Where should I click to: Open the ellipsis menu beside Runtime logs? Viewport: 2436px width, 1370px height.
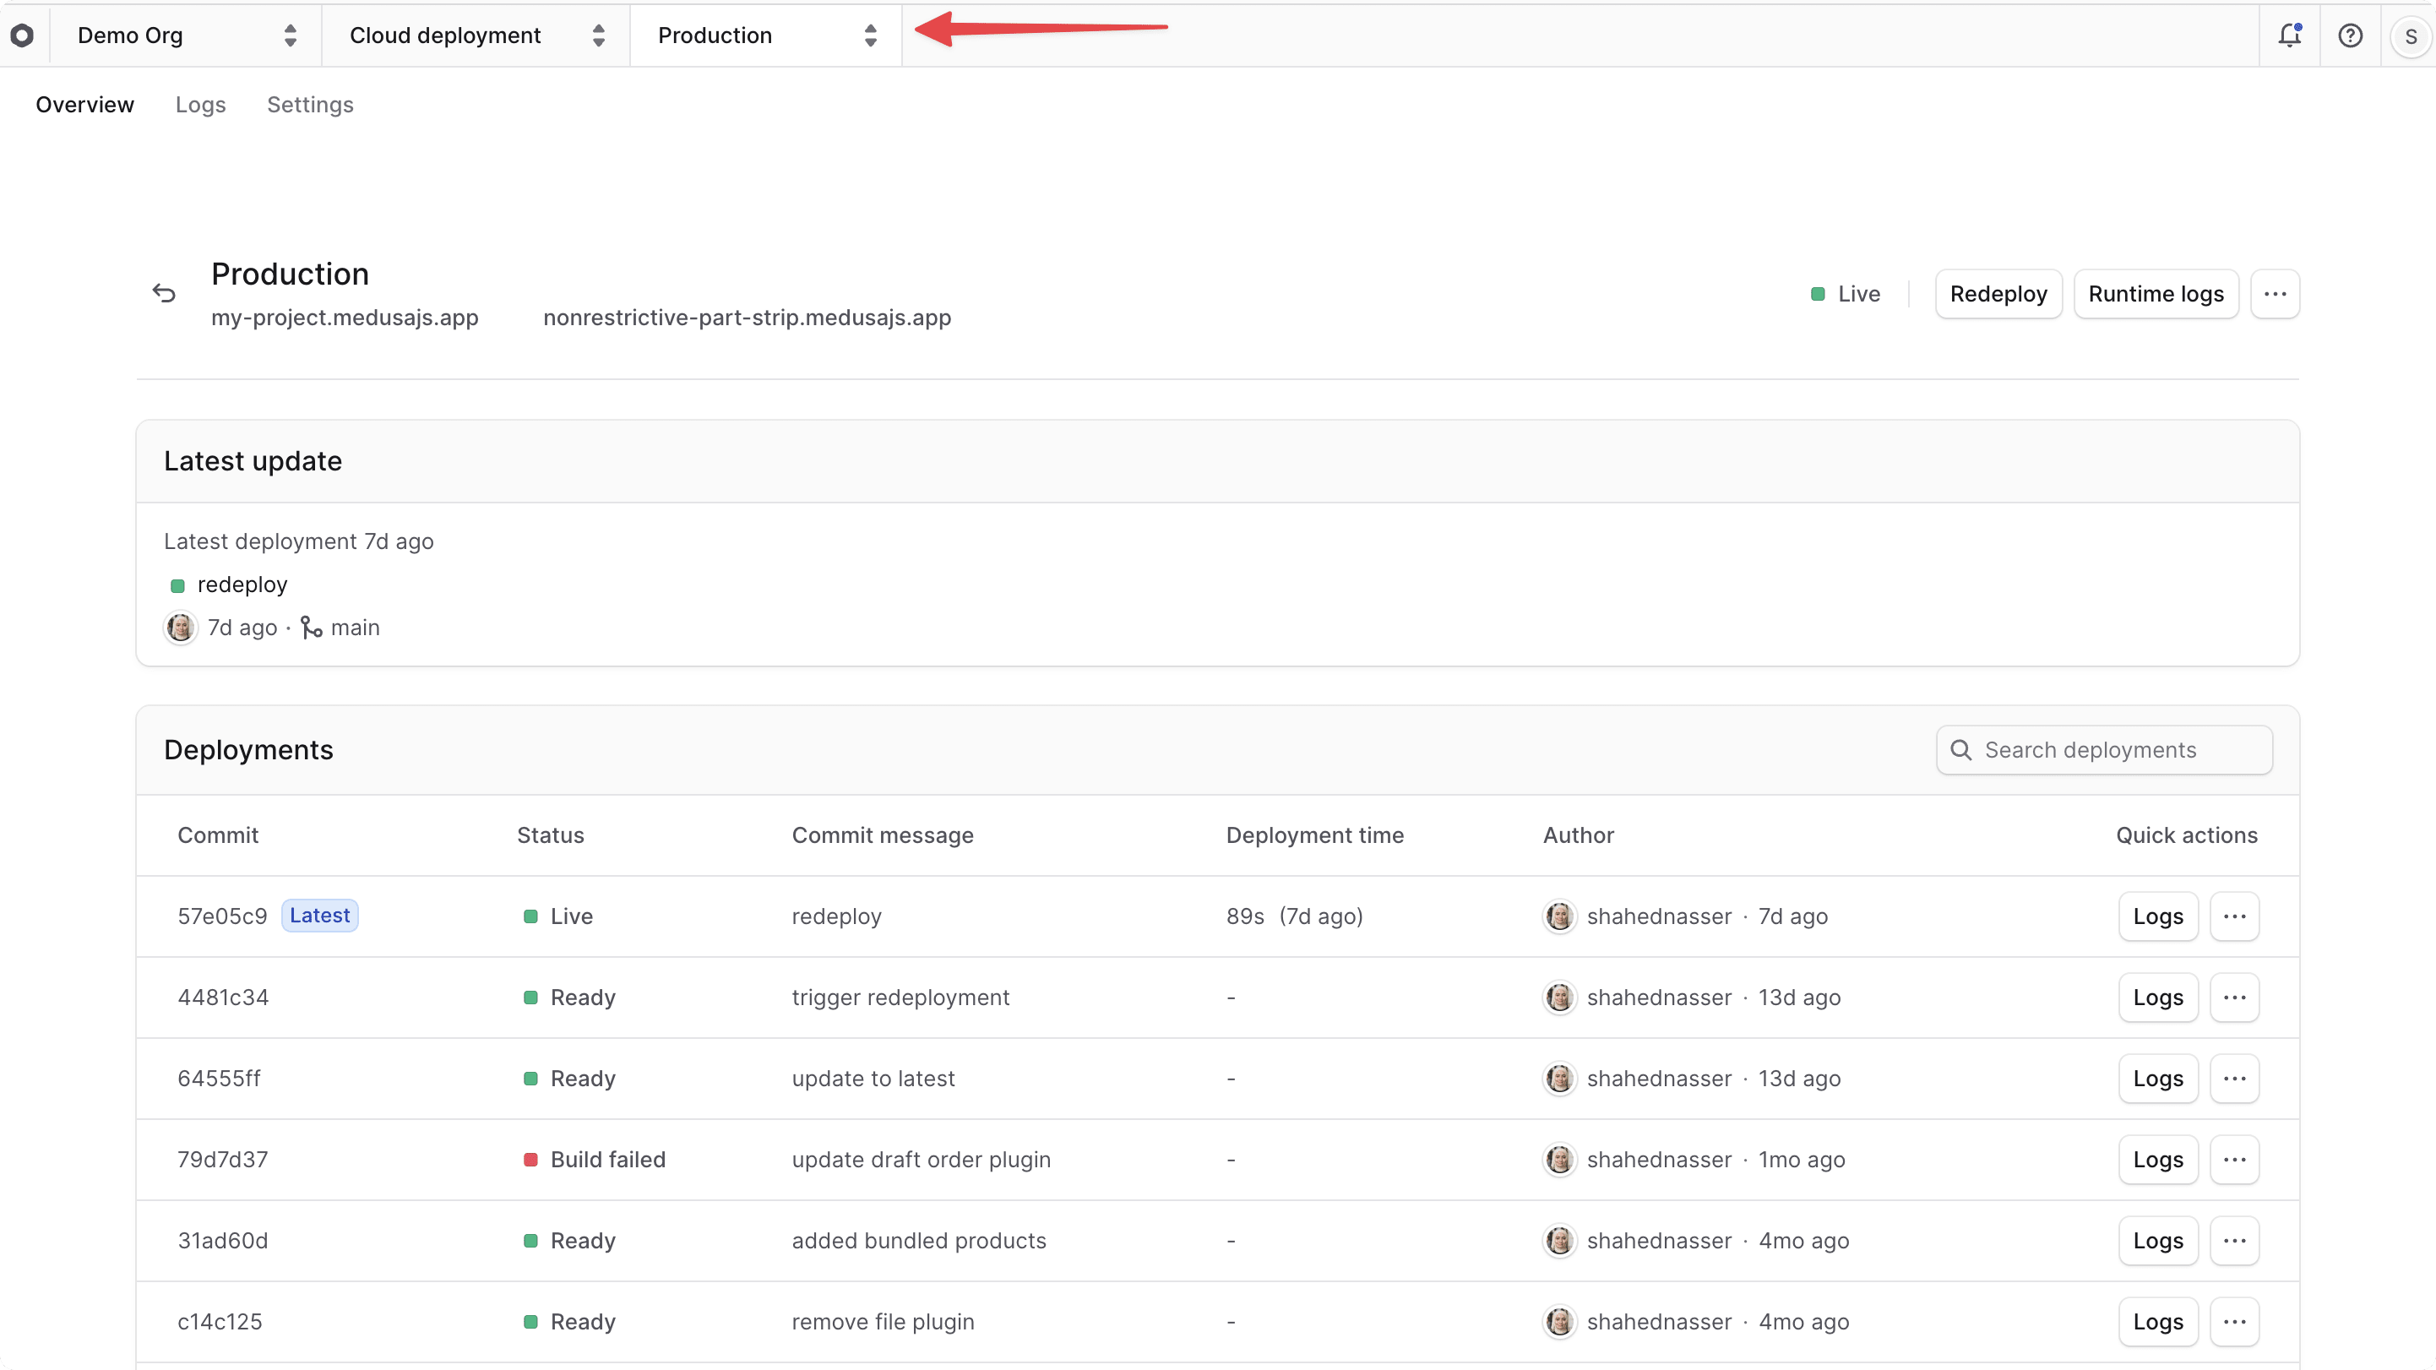coord(2276,293)
